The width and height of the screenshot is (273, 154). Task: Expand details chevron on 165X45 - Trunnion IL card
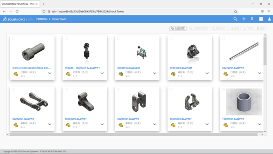(102, 73)
